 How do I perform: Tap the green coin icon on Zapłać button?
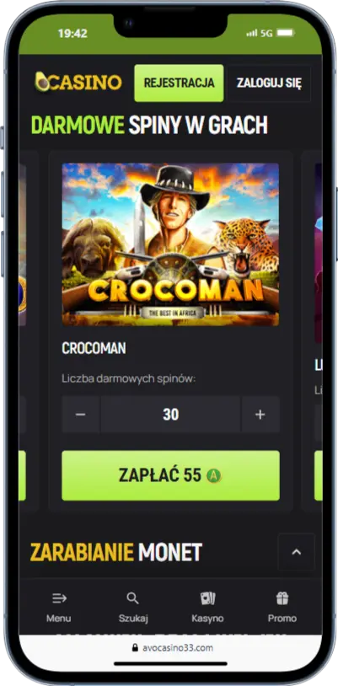[214, 475]
